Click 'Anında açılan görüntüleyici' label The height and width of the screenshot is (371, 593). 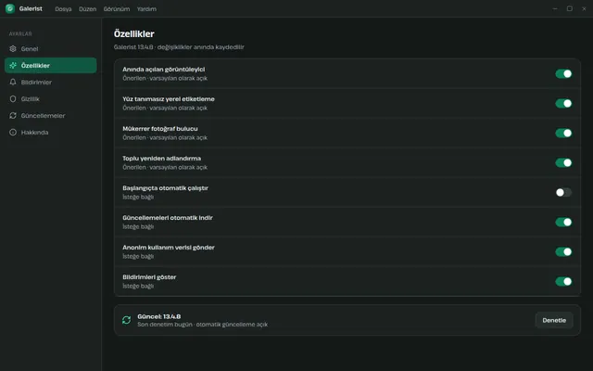164,70
